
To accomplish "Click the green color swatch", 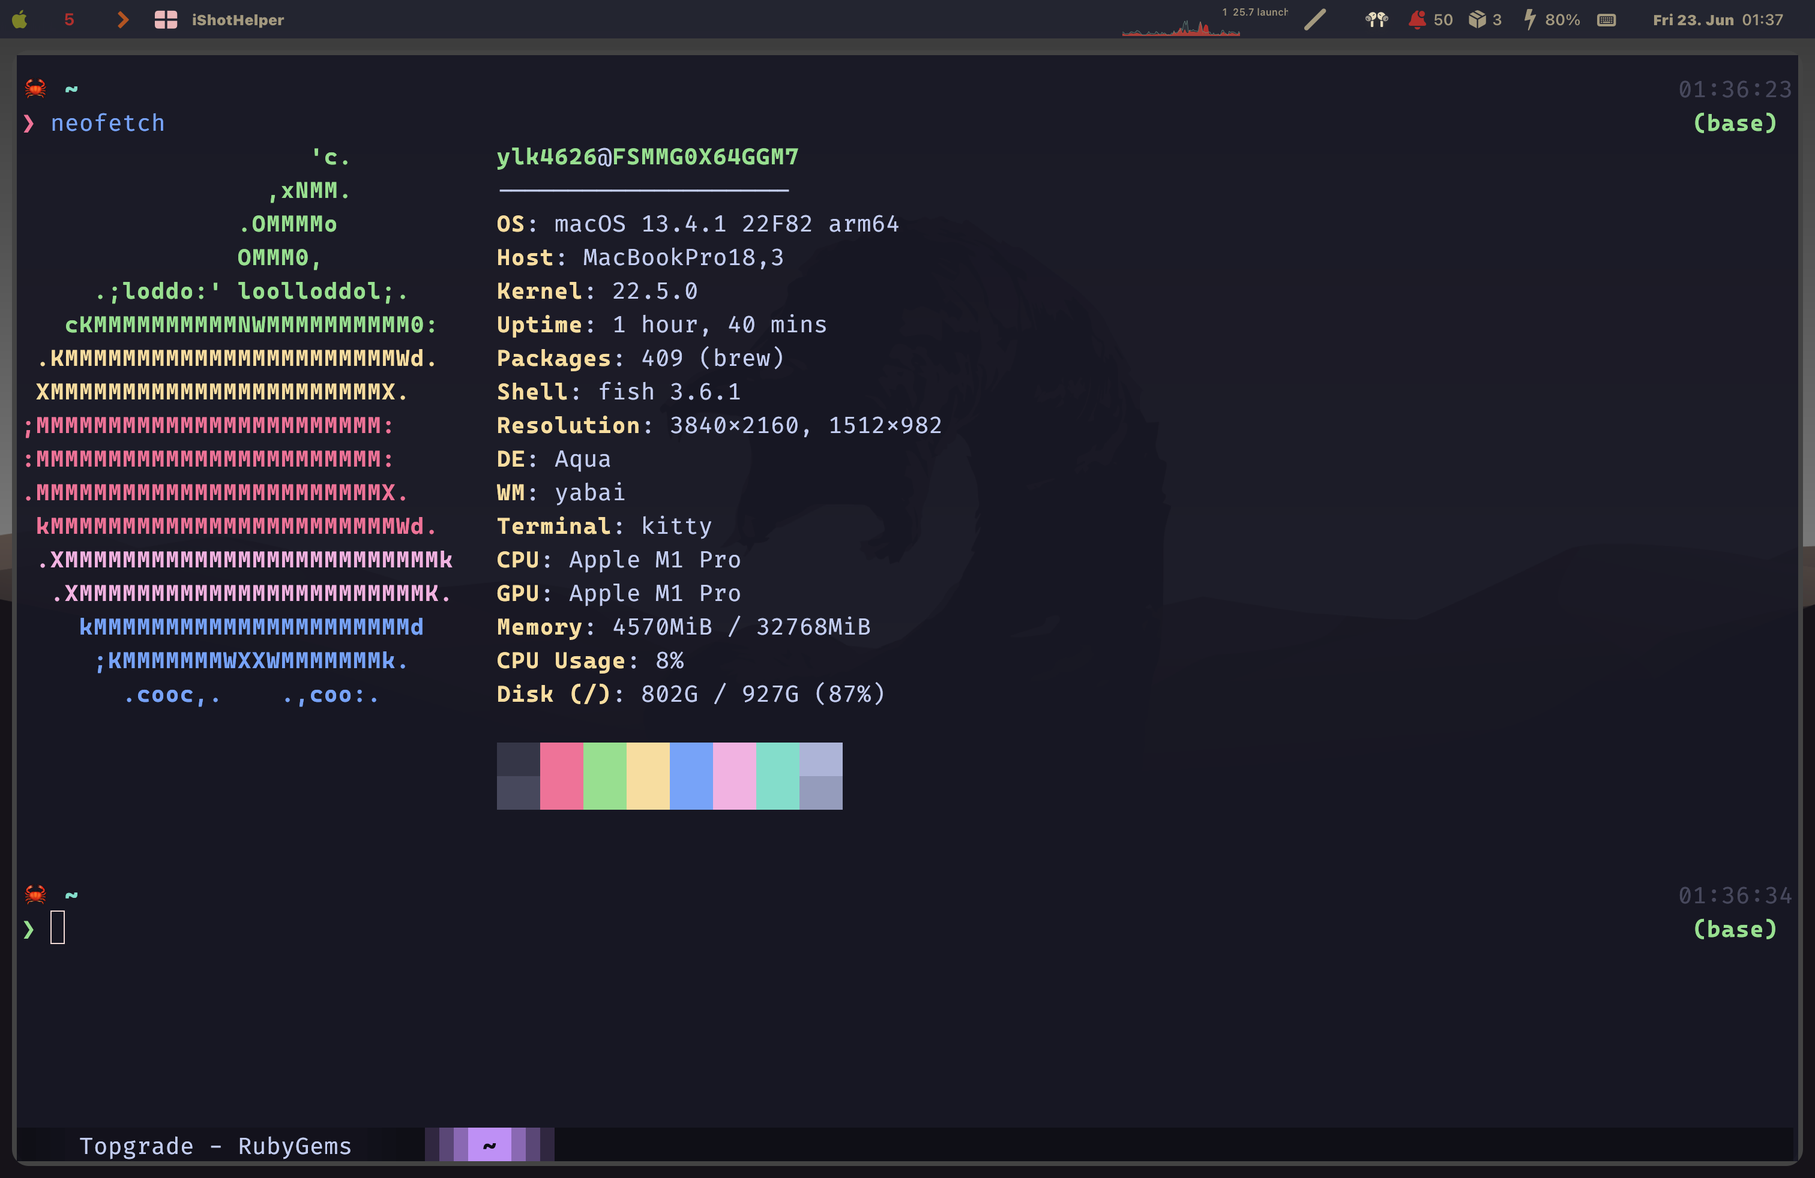I will [x=605, y=776].
